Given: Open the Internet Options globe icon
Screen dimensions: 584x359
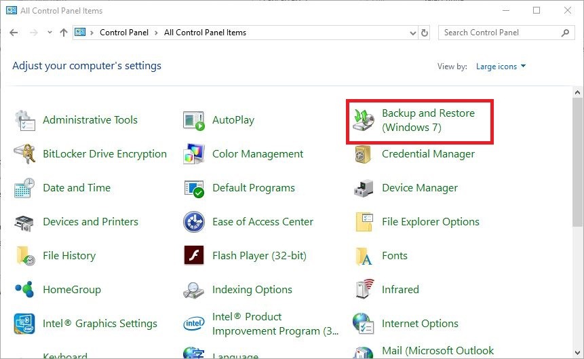Looking at the screenshot, I should (363, 323).
